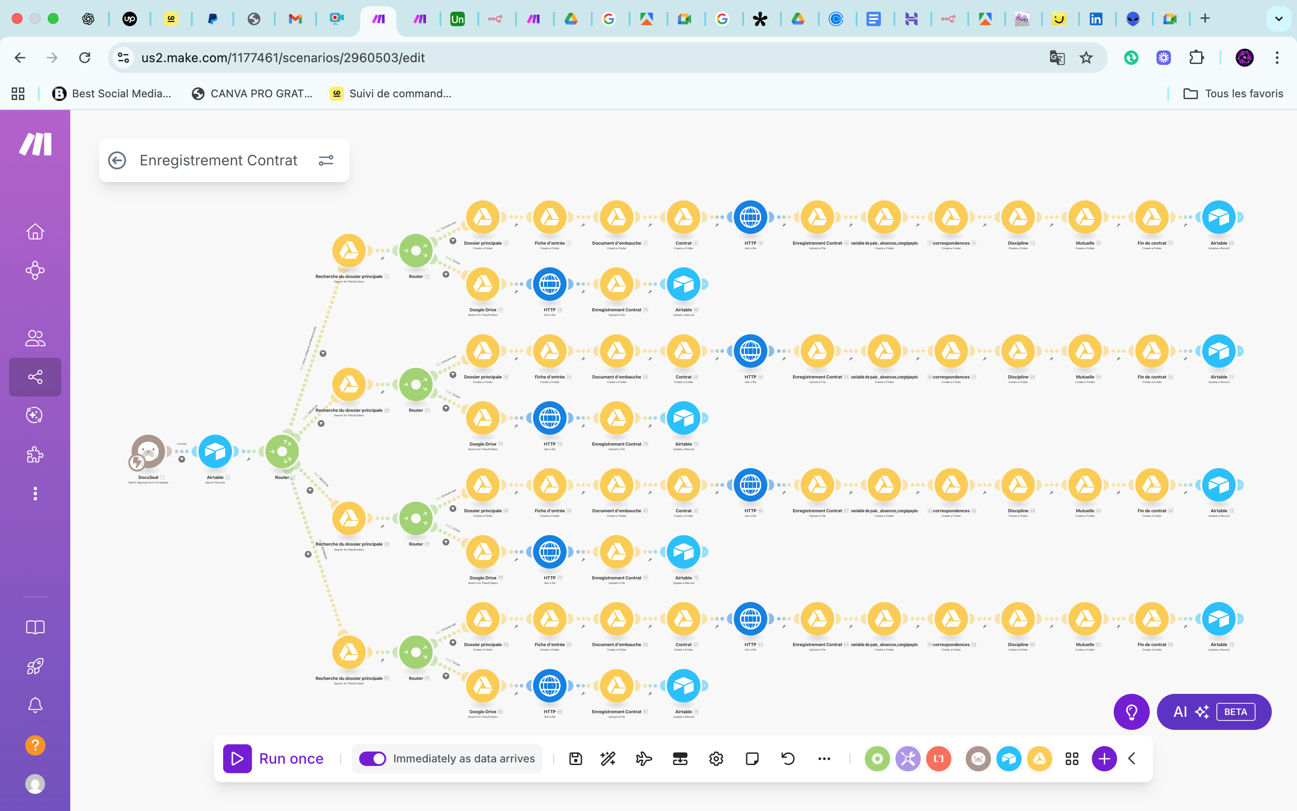Click the Run once play button
Image resolution: width=1297 pixels, height=811 pixels.
pyautogui.click(x=237, y=758)
